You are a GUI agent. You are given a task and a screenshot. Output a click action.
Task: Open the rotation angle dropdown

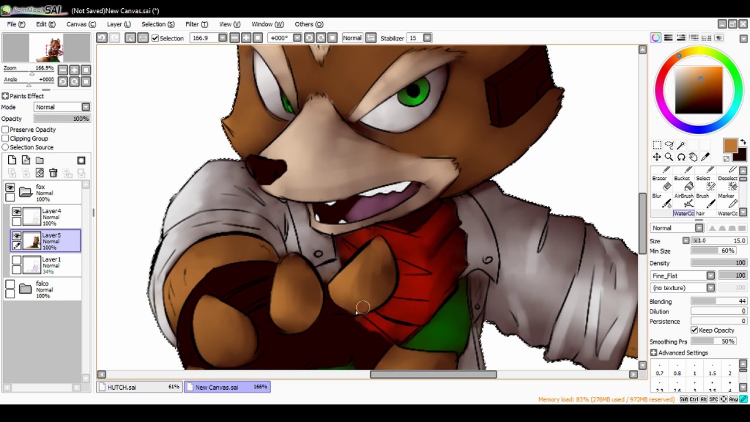(x=297, y=38)
